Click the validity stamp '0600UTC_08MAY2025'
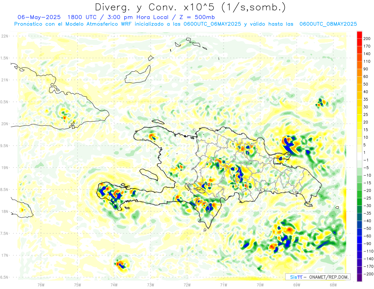 (x=328, y=24)
